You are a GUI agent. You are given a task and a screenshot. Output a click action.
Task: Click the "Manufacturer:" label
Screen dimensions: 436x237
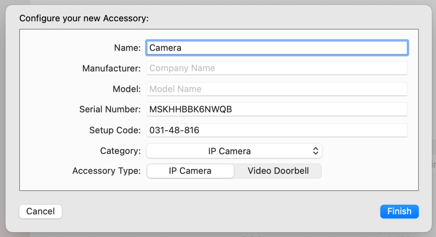point(111,68)
